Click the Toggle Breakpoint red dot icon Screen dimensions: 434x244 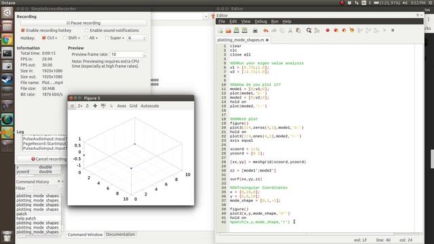pyautogui.click(x=328, y=30)
